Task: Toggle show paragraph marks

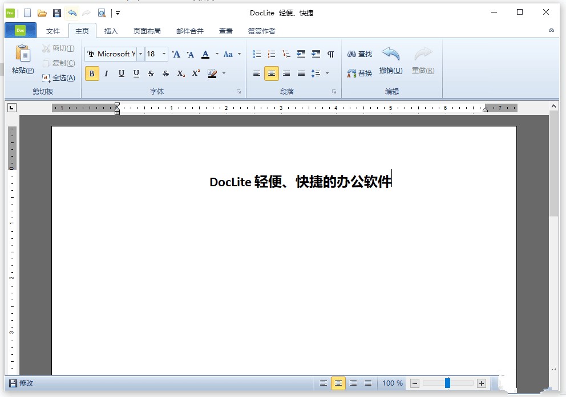Action: pyautogui.click(x=331, y=54)
